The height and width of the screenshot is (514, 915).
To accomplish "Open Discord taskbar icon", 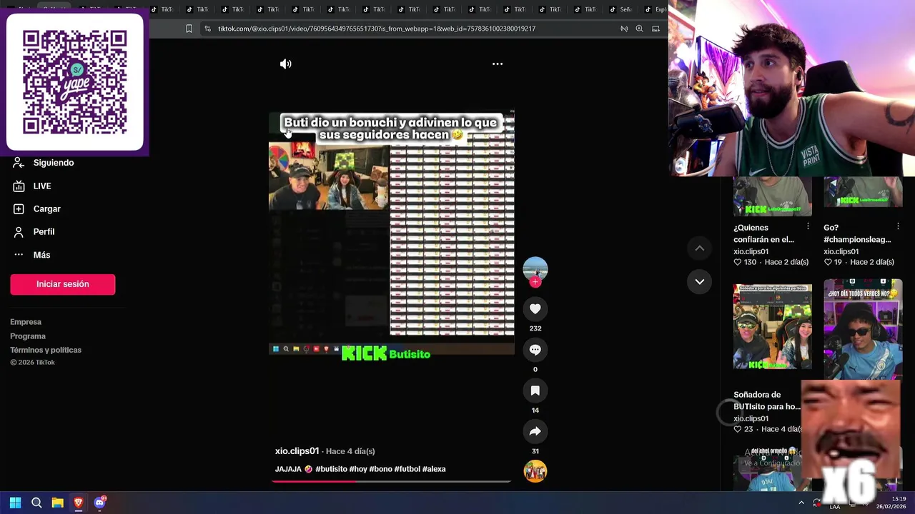I will (100, 503).
